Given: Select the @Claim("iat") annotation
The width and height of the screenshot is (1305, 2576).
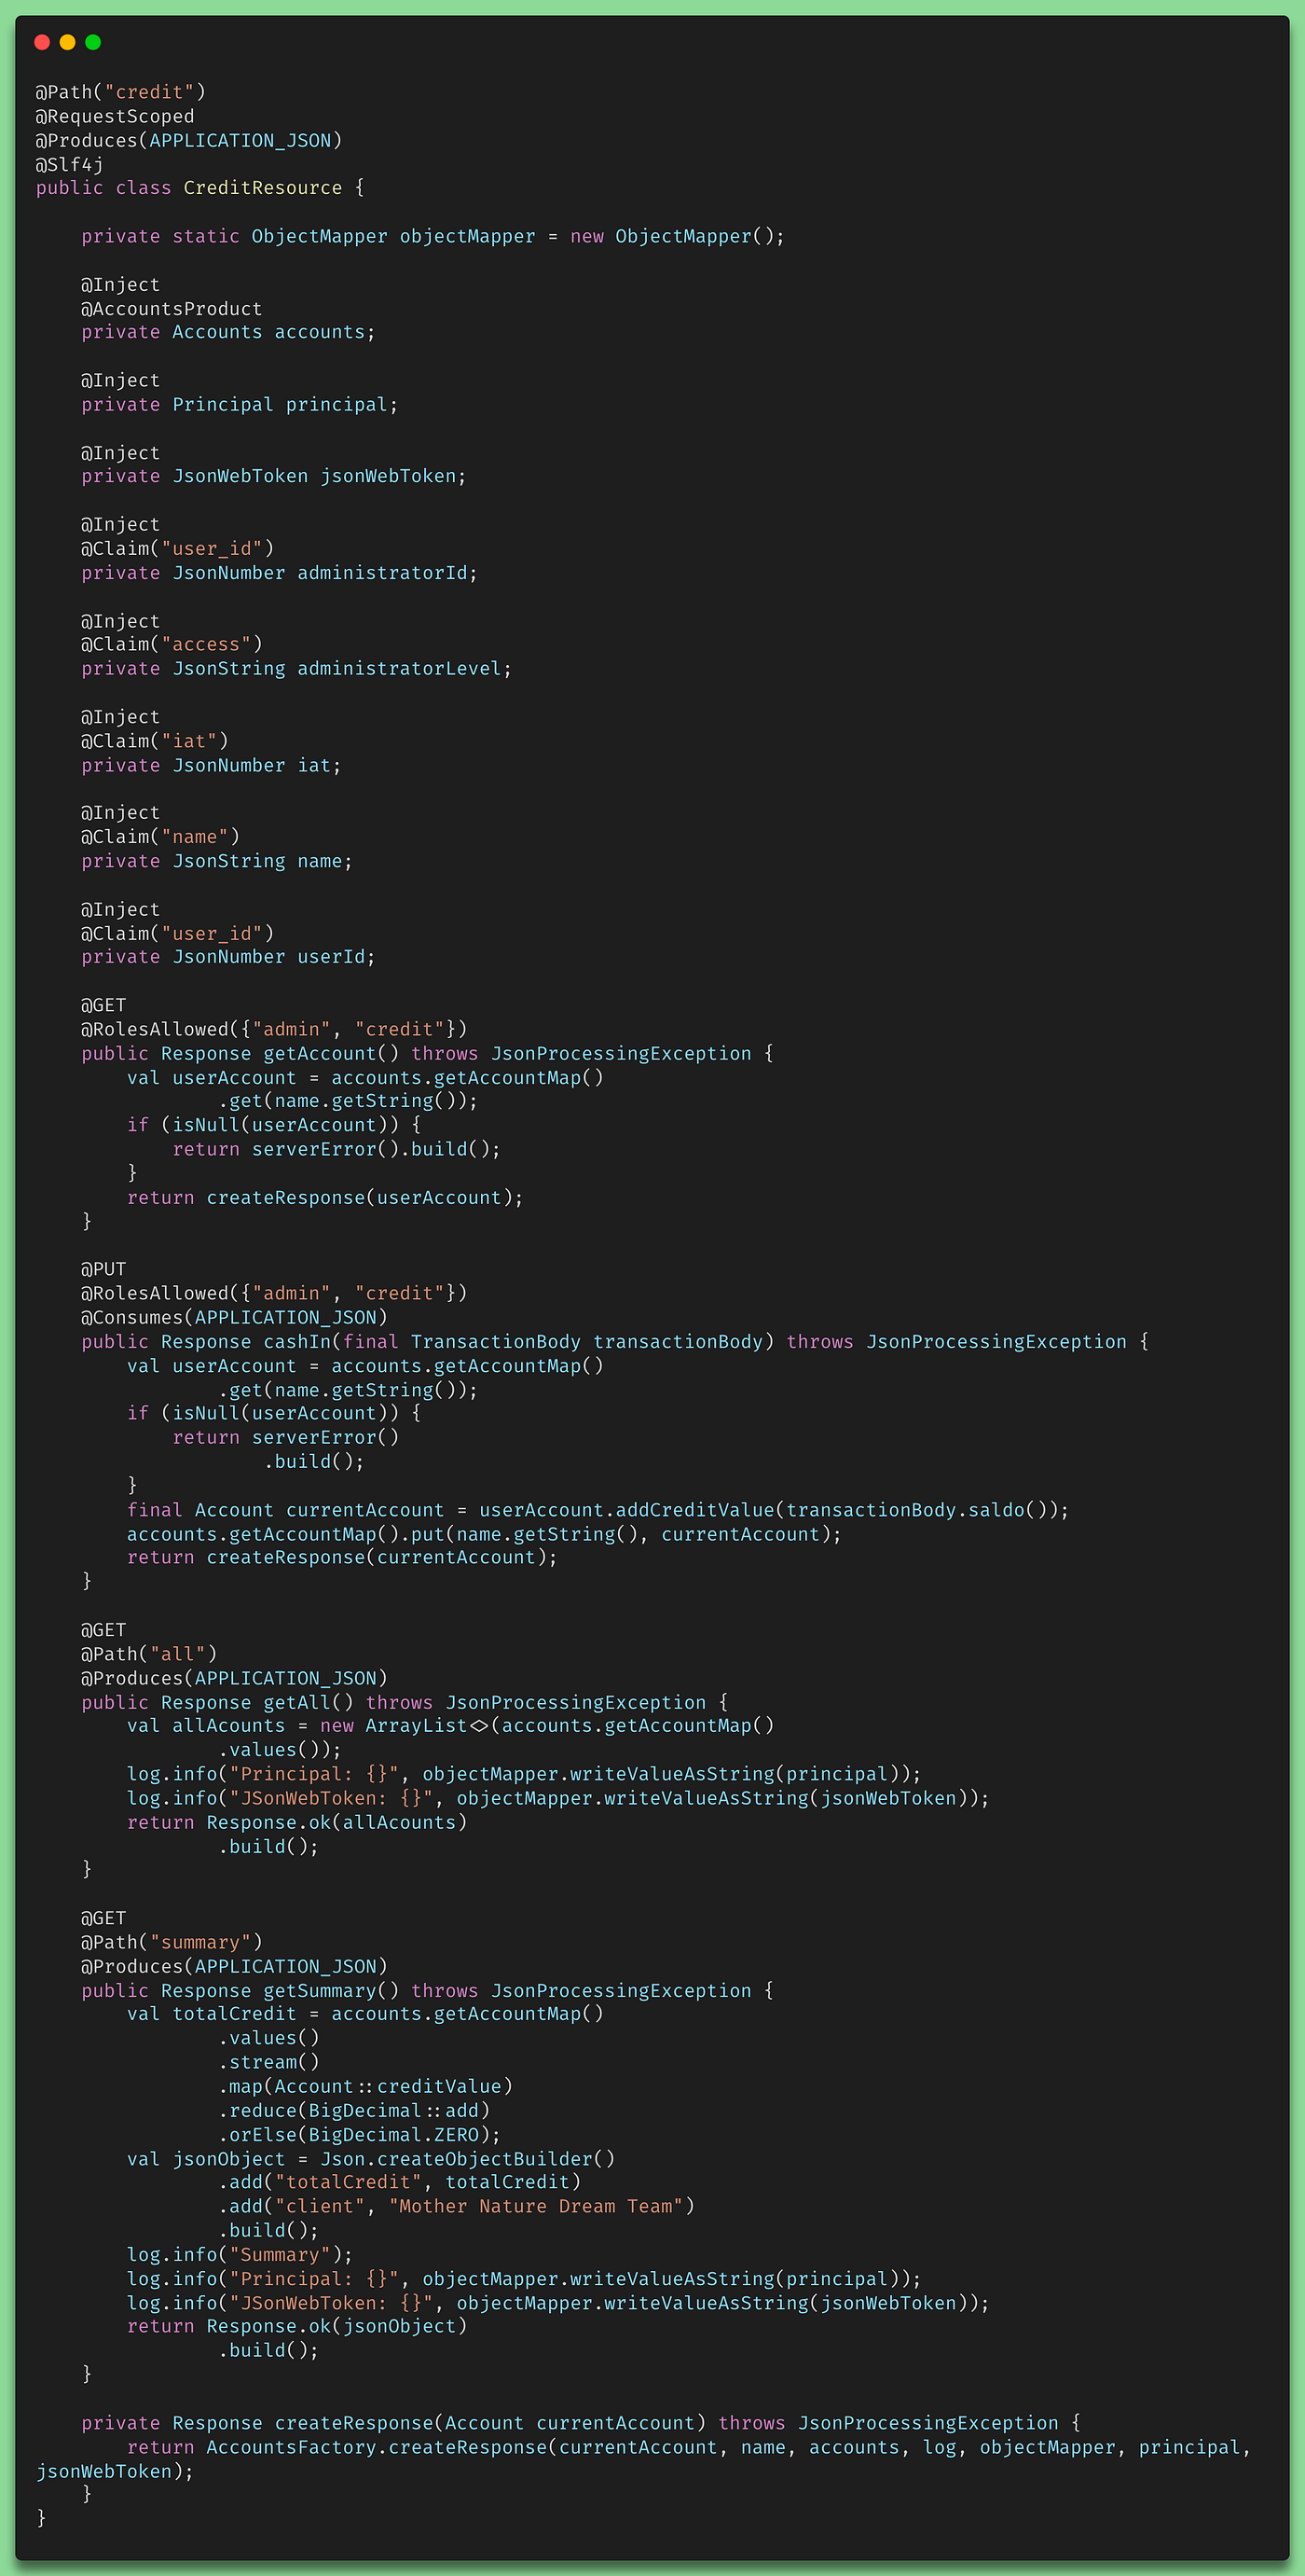Looking at the screenshot, I should (155, 741).
